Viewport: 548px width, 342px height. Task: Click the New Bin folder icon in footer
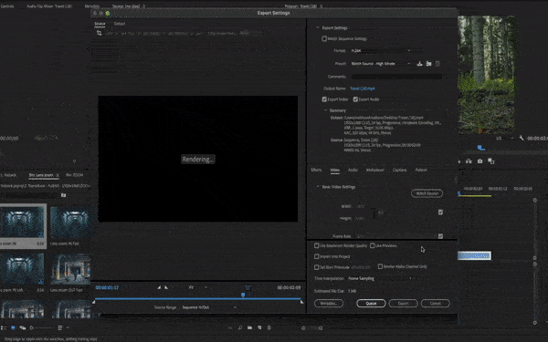click(x=249, y=327)
